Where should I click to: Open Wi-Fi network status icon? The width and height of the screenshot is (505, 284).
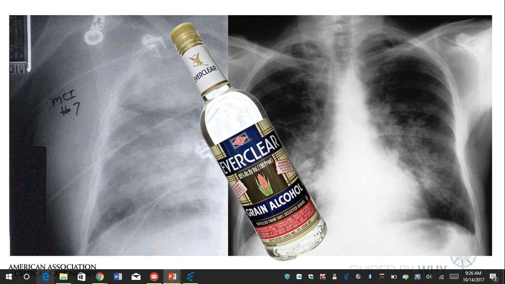(x=441, y=277)
